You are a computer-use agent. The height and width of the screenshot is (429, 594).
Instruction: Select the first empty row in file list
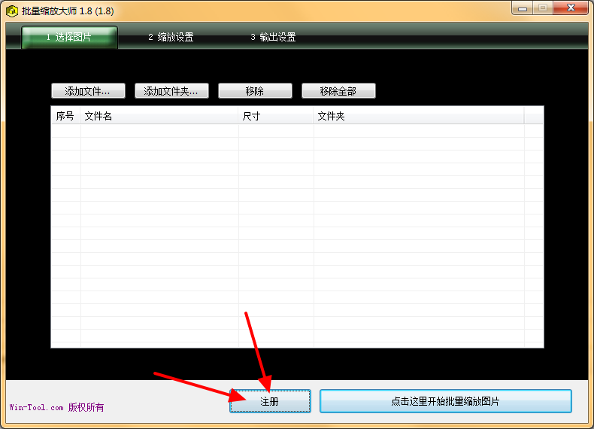[297, 131]
